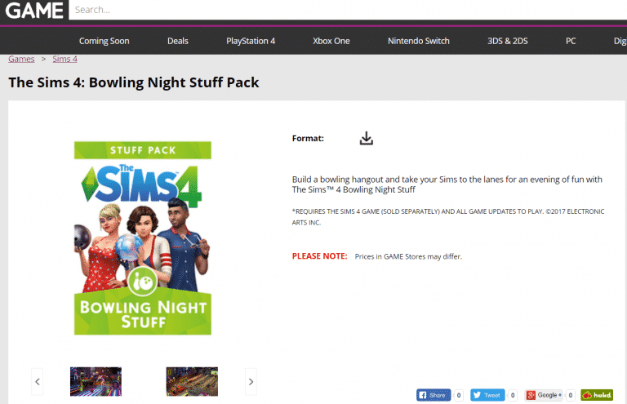627x404 pixels.
Task: Open the first bowling screenshot thumbnail
Action: (96, 381)
